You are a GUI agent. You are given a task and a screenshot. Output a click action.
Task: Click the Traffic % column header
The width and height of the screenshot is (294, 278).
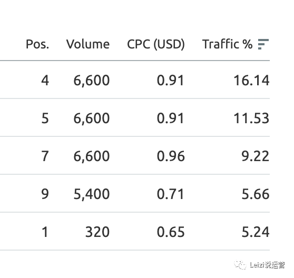pyautogui.click(x=227, y=44)
